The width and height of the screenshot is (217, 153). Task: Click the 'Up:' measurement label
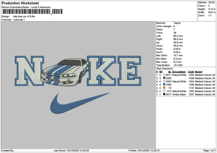tap(158, 43)
